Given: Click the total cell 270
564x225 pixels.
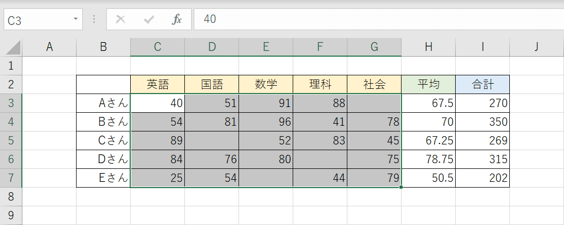Looking at the screenshot, I should [483, 103].
